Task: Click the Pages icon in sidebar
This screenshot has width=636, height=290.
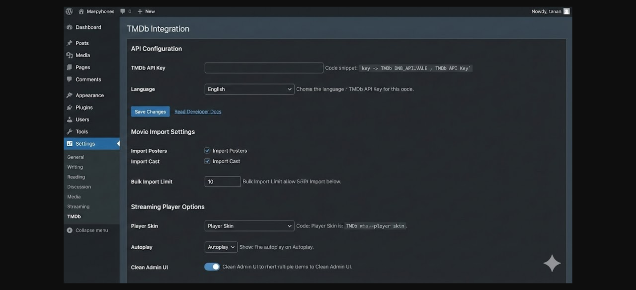Action: (x=70, y=67)
